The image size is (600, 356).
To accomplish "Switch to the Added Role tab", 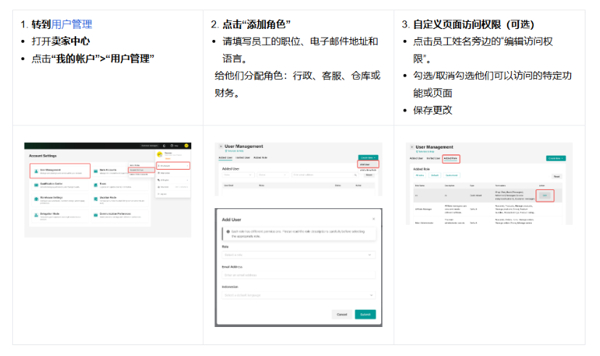I will point(451,157).
